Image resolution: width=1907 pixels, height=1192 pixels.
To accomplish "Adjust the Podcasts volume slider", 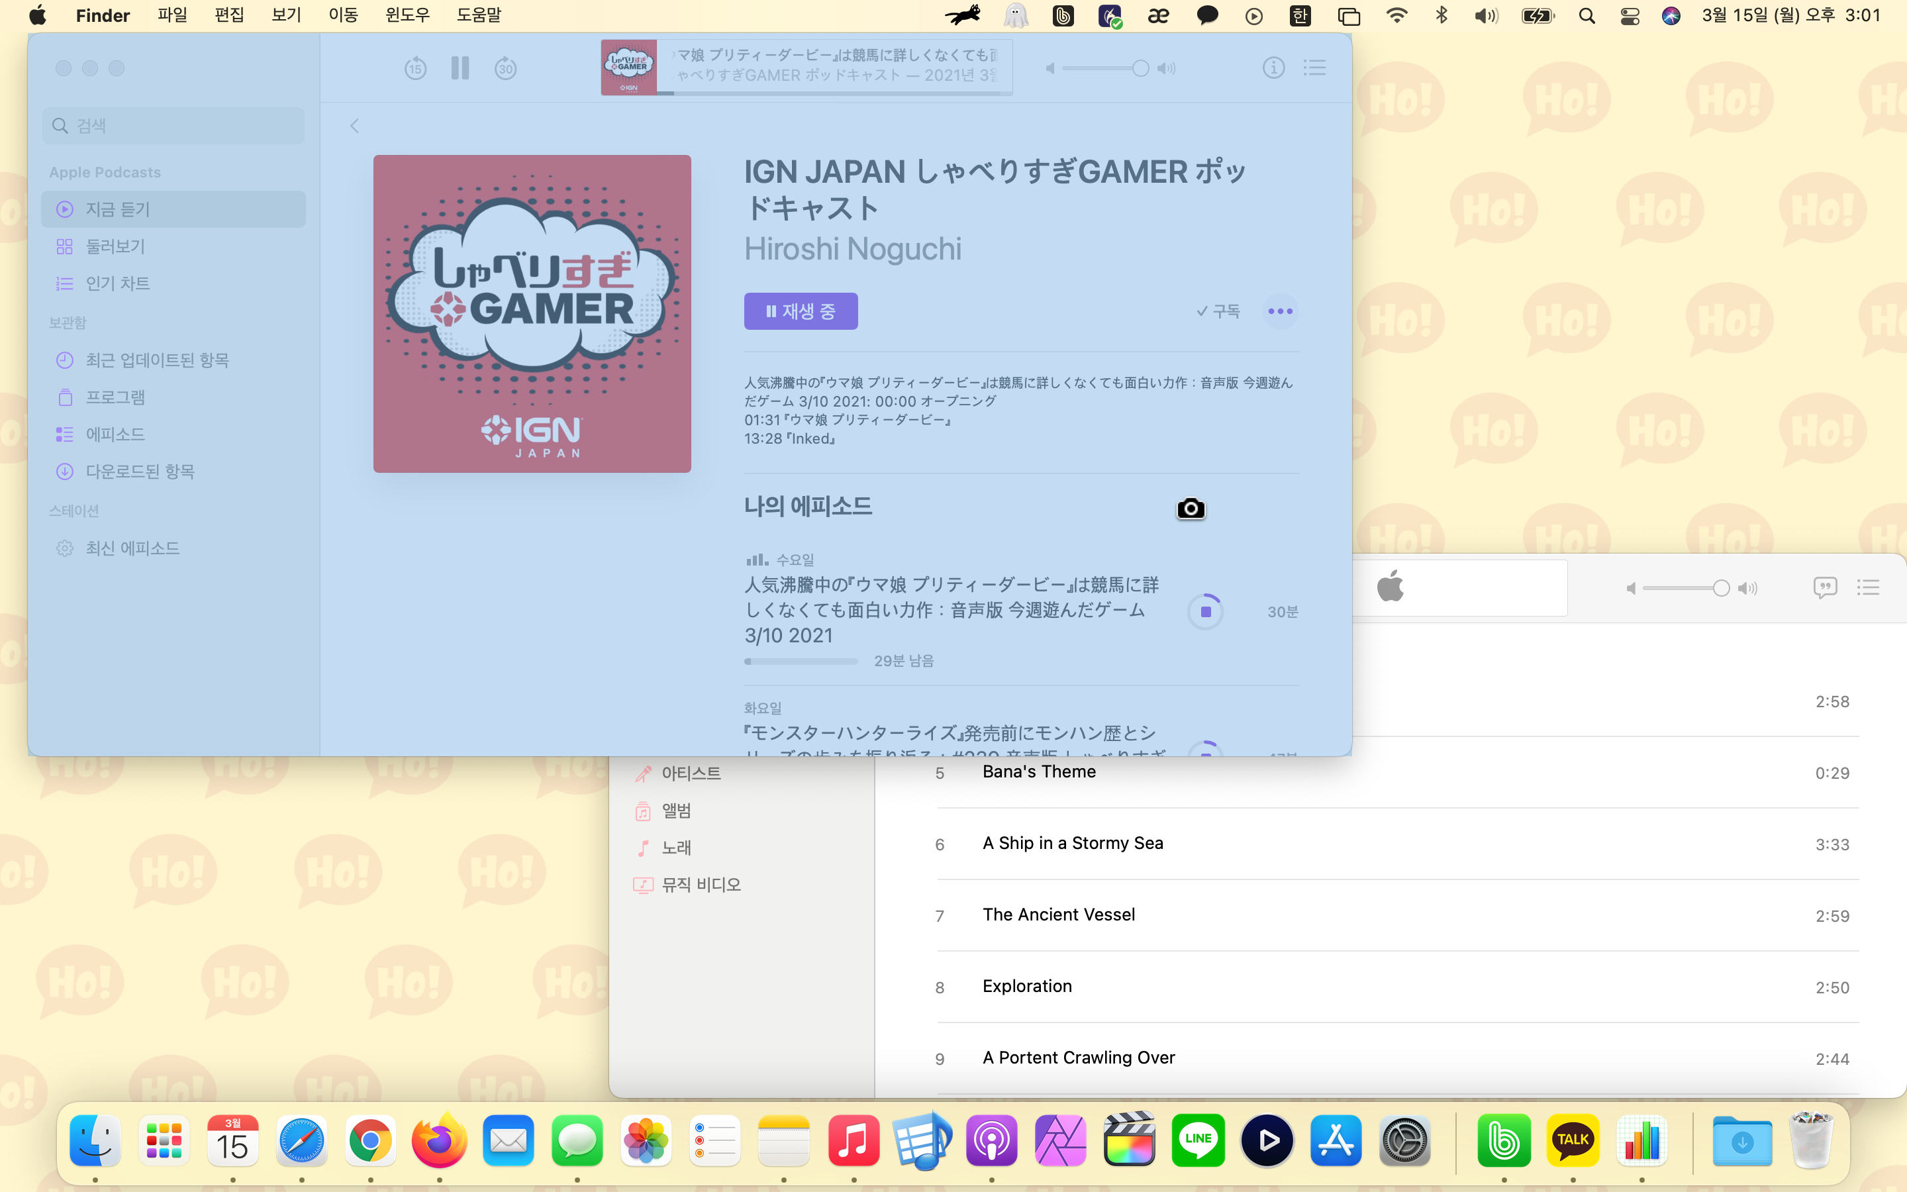I will [1106, 69].
